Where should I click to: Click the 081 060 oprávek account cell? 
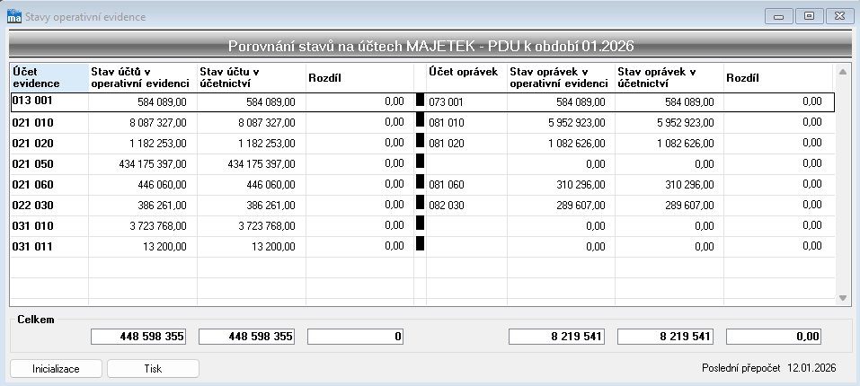coord(466,185)
